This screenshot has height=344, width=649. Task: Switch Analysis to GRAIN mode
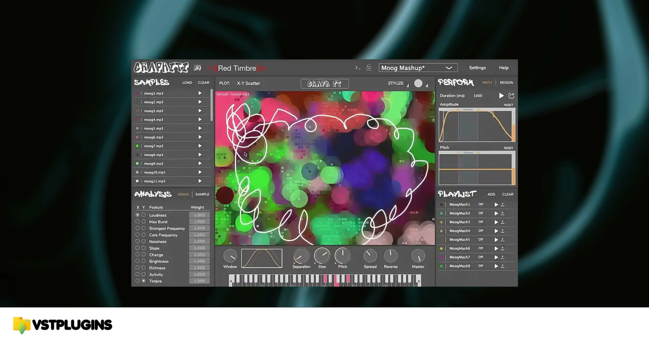pos(183,194)
